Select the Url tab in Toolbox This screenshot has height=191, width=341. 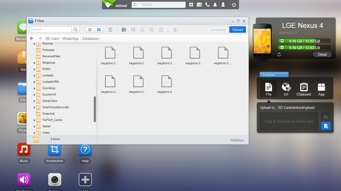pyautogui.click(x=286, y=89)
